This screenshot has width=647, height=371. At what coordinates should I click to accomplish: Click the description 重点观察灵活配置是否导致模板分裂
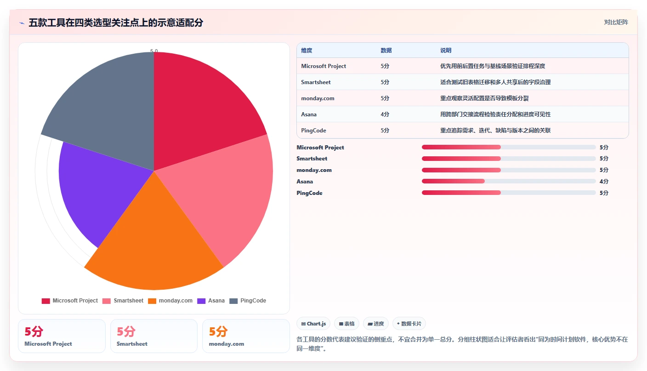pyautogui.click(x=484, y=98)
